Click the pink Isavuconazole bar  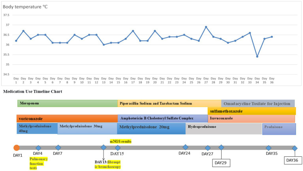251,118
